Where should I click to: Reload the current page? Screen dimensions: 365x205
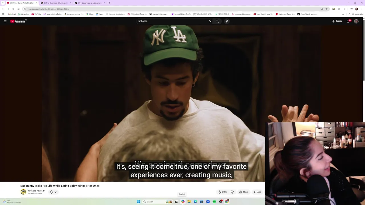pyautogui.click(x=13, y=9)
